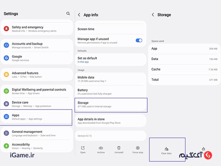221x166 pixels.
Task: Tap the Digital Wellbeing green icon
Action: [6, 91]
